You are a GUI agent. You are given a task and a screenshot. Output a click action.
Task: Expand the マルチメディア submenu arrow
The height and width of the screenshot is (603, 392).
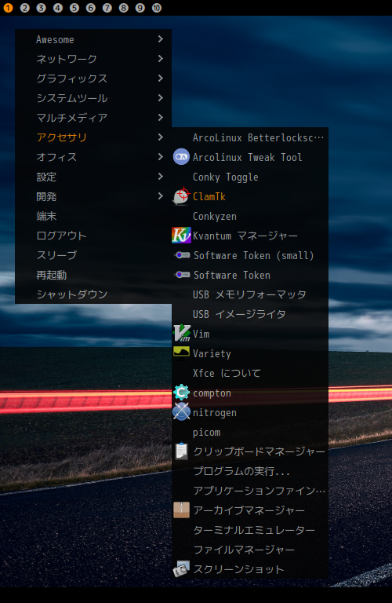point(161,117)
